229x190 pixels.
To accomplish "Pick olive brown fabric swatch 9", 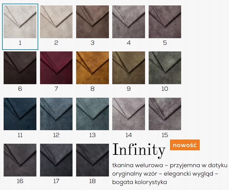I will point(129,68).
